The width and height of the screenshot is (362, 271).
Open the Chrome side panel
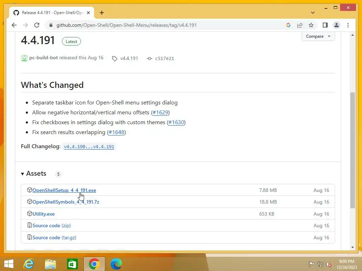click(x=325, y=25)
